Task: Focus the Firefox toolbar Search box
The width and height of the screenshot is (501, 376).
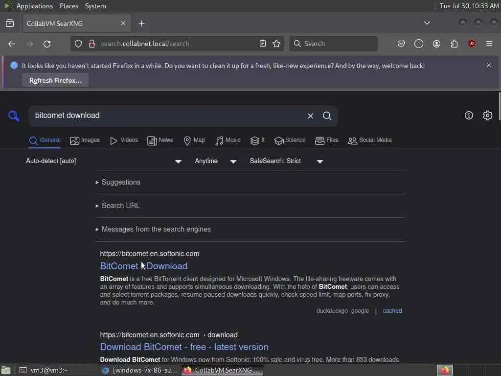Action: [333, 44]
